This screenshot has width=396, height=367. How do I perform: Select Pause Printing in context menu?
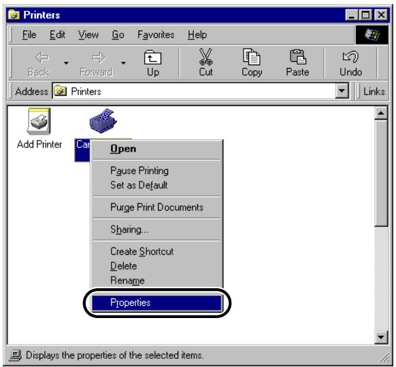click(x=156, y=171)
